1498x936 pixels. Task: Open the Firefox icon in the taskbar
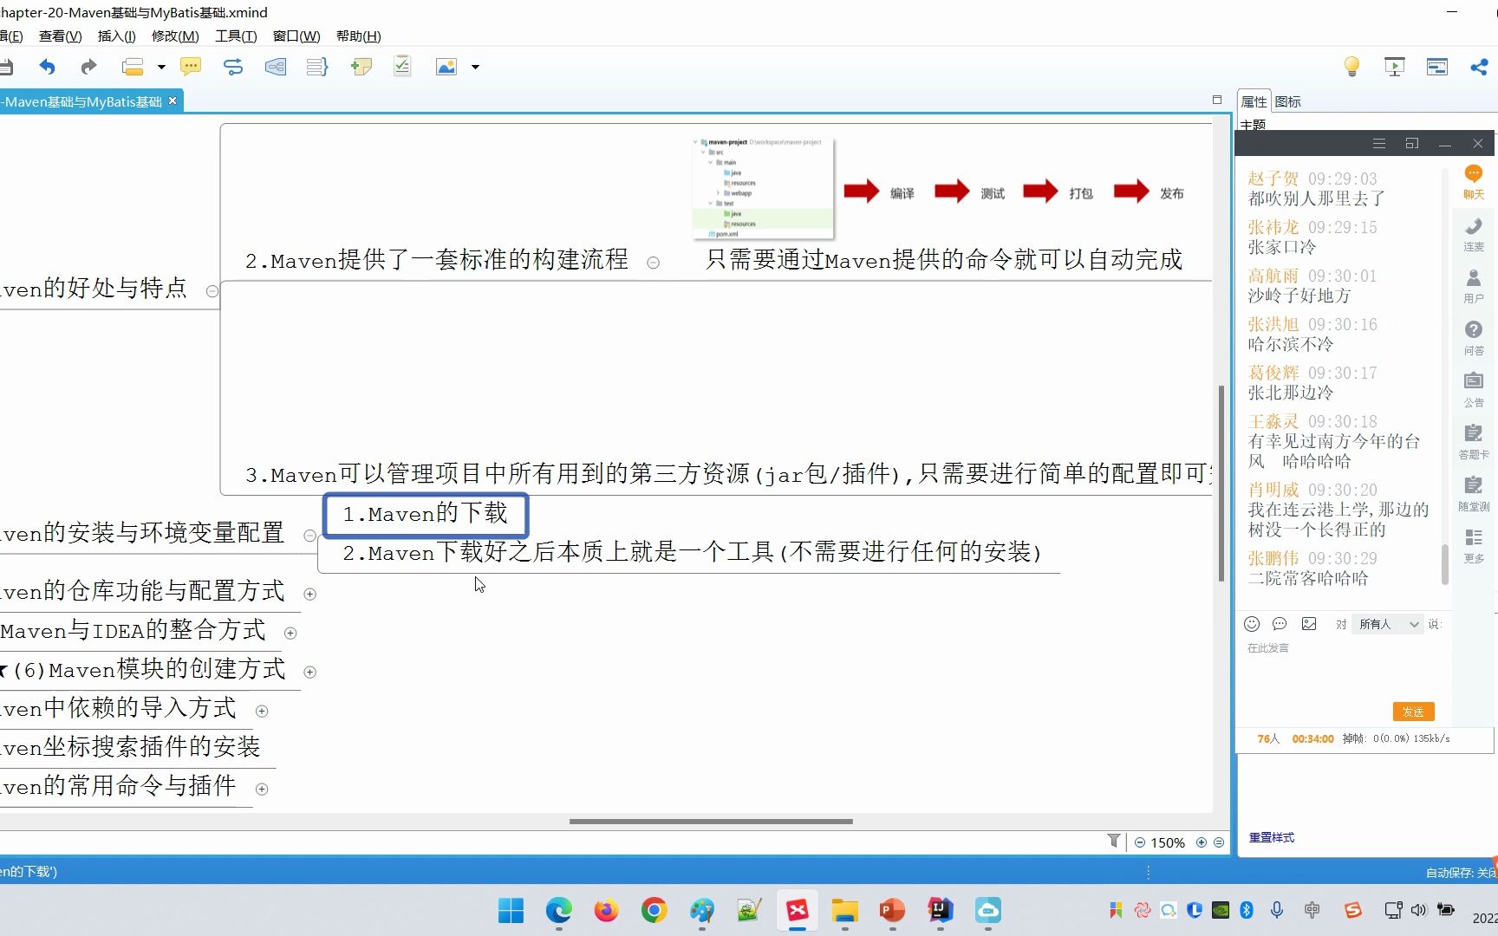(x=606, y=910)
